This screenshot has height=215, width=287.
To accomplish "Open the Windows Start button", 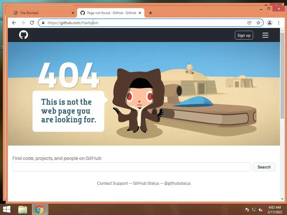I will [7, 209].
